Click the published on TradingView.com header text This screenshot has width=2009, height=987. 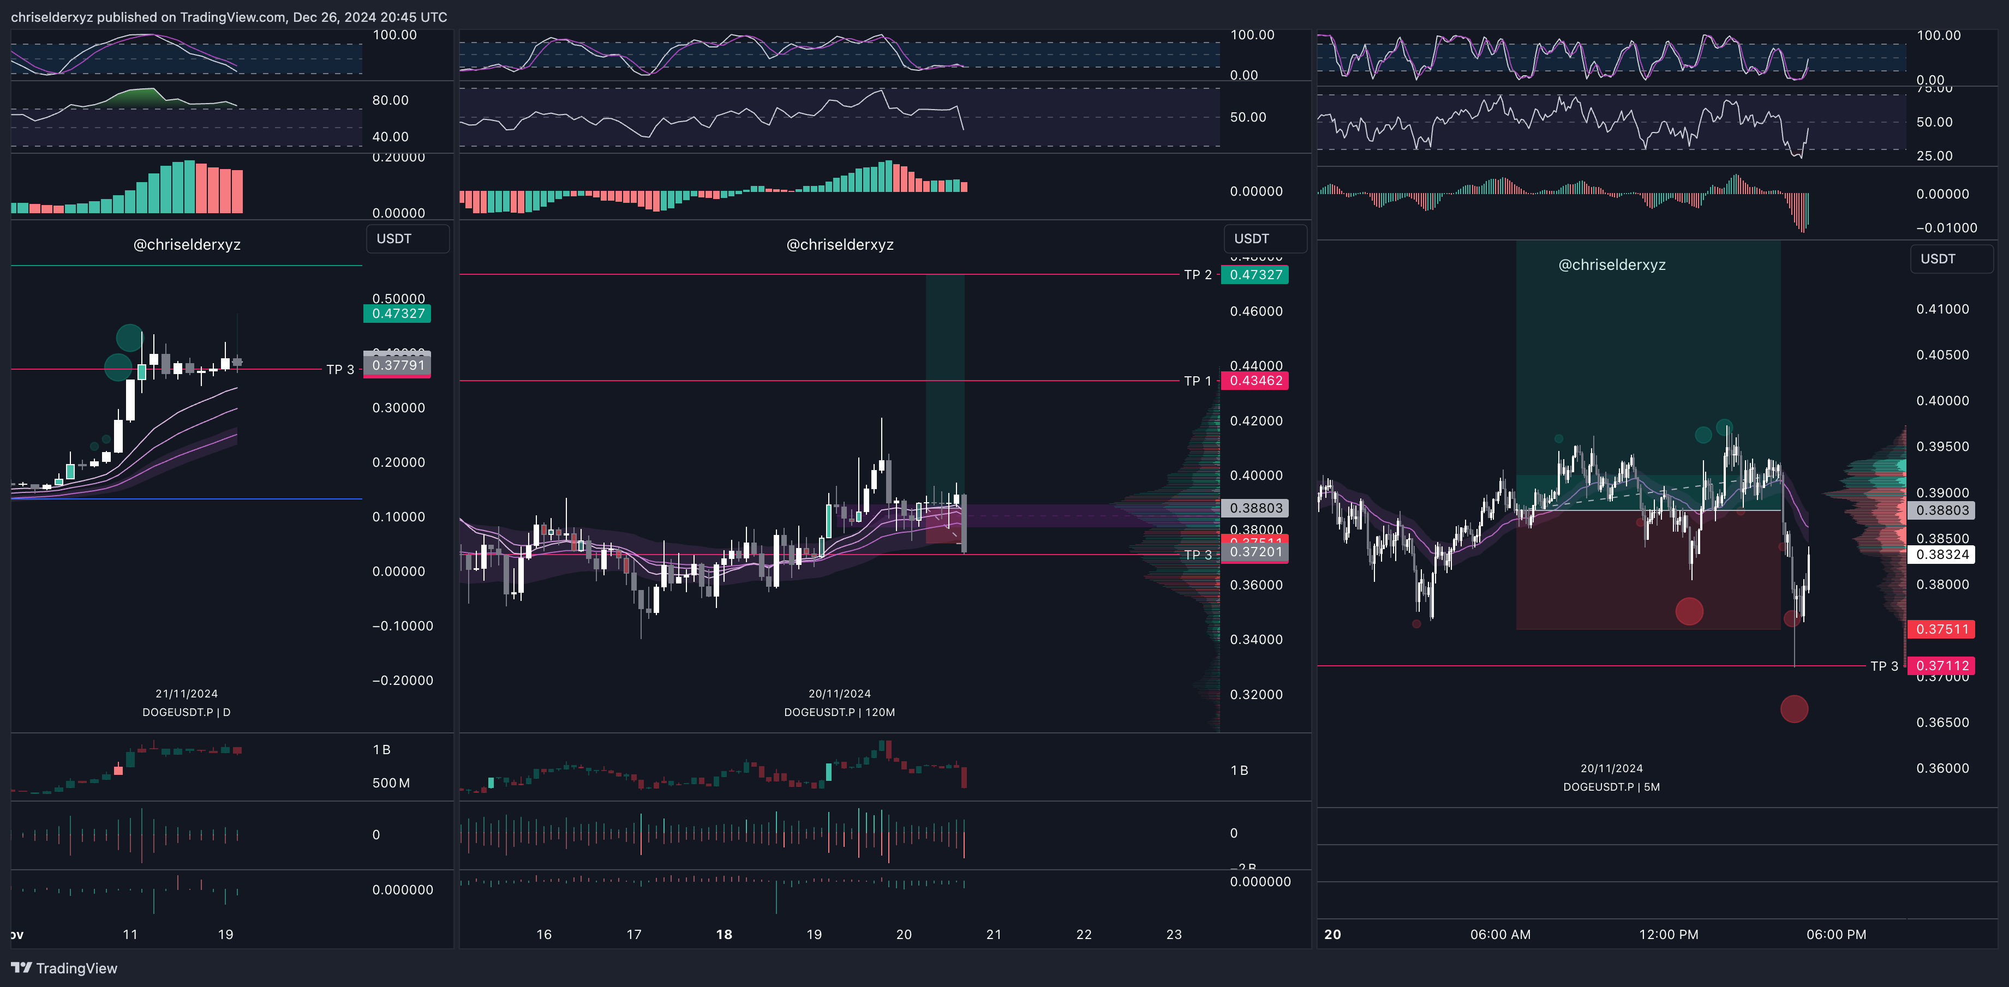point(229,17)
